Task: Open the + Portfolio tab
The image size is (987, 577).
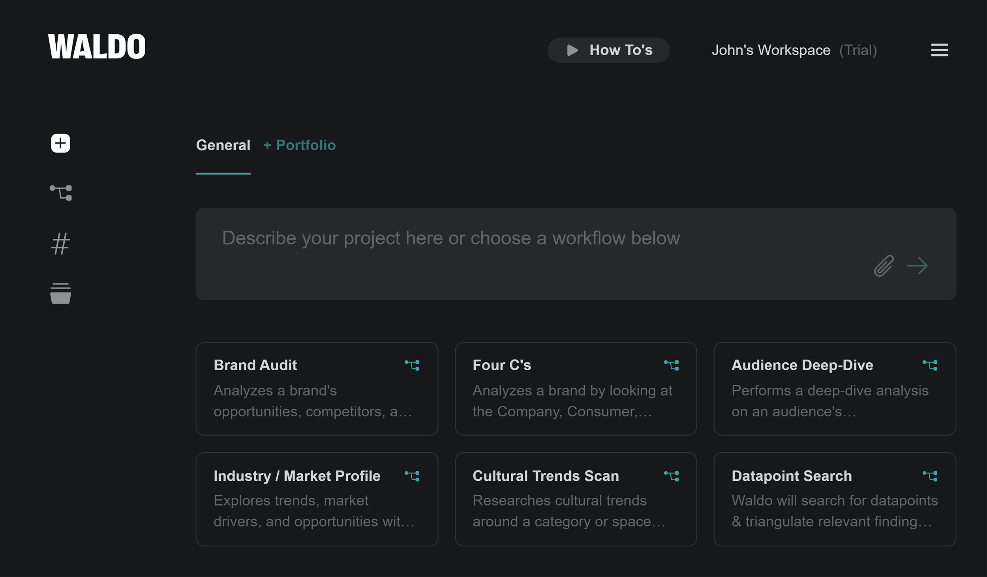Action: (299, 145)
